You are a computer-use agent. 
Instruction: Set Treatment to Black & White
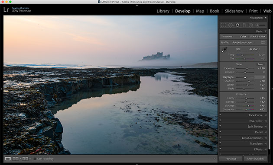pos(257,37)
